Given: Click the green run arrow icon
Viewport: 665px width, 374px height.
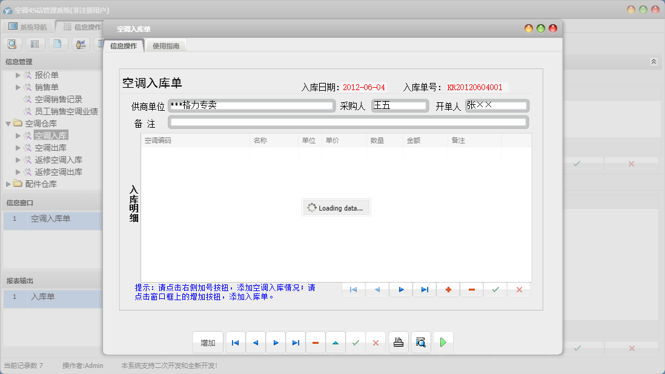Looking at the screenshot, I should (x=443, y=342).
